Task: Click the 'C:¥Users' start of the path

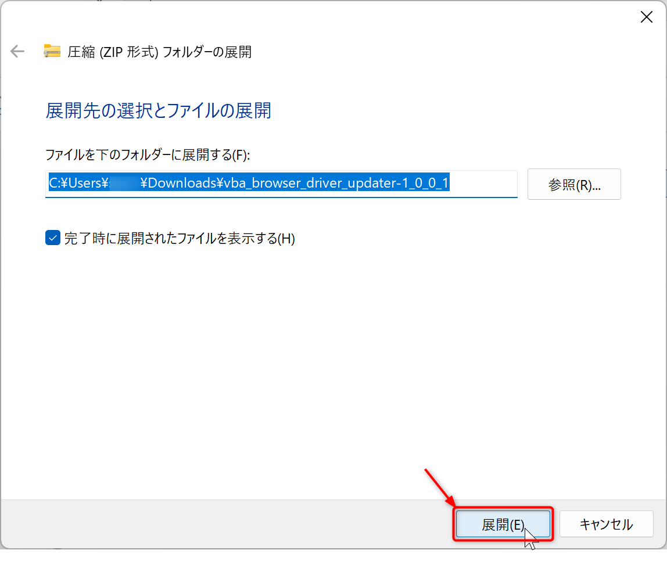Action: click(74, 184)
